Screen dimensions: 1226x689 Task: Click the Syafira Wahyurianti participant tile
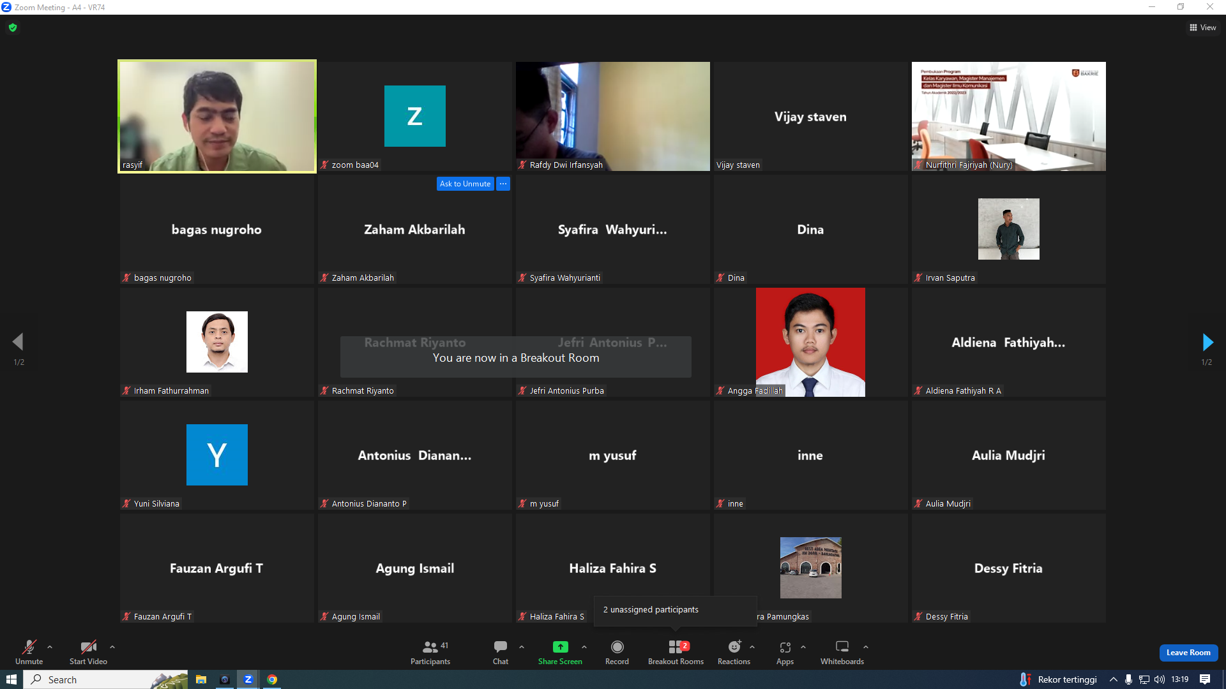[x=613, y=229]
